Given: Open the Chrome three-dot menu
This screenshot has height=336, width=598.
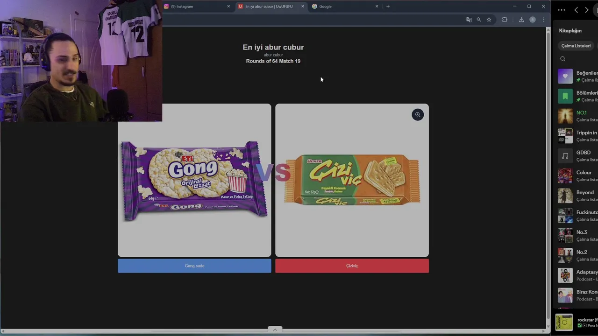Looking at the screenshot, I should tap(544, 20).
